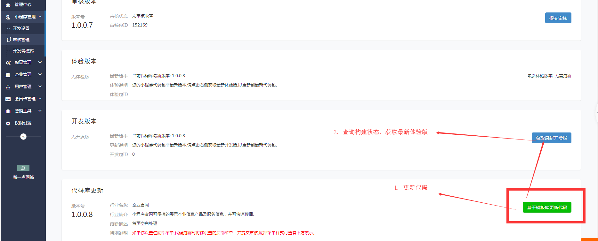Click the 新一点网络 logo thumbnail
Image resolution: width=598 pixels, height=241 pixels.
coord(23,168)
